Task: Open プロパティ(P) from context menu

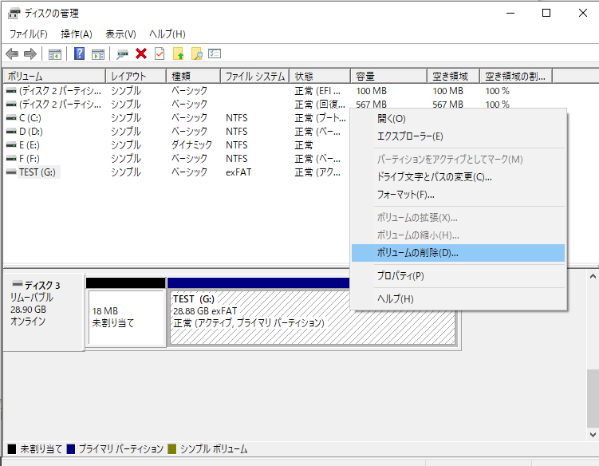Action: pos(458,275)
